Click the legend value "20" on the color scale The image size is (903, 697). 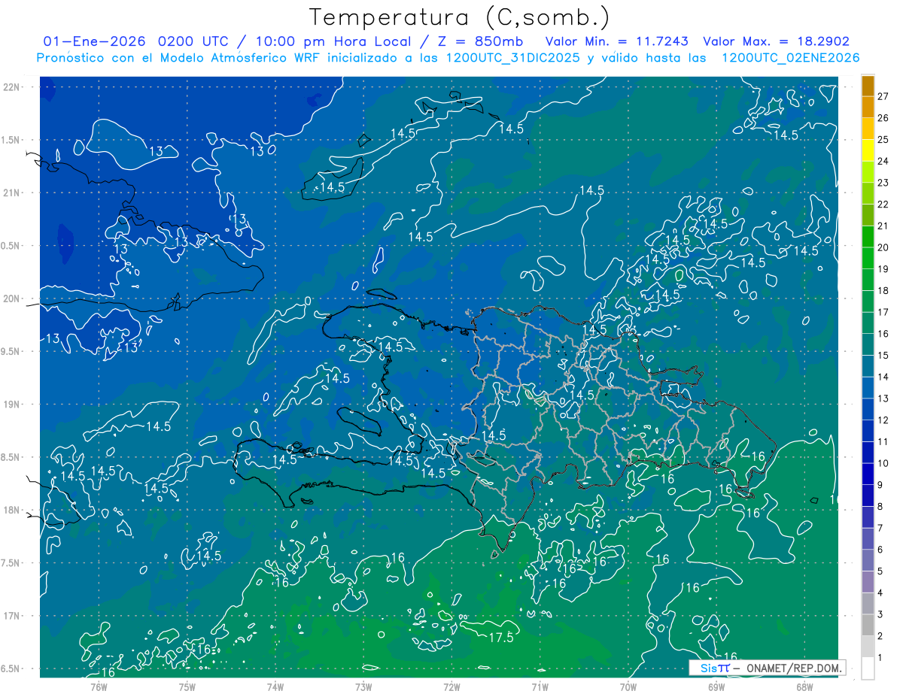point(883,247)
